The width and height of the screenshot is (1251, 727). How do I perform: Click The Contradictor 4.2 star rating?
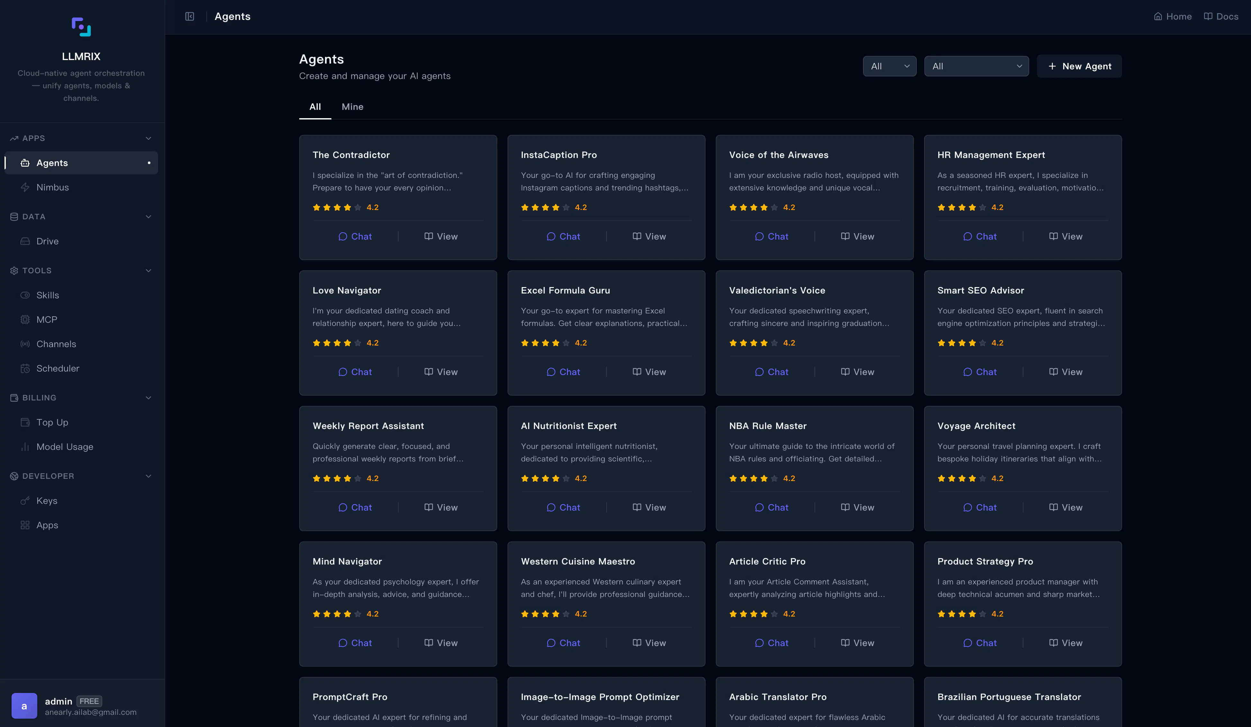click(346, 207)
